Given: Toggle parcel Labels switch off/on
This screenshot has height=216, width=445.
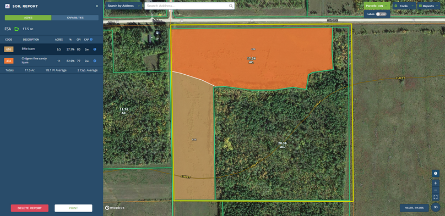Looking at the screenshot, I should click(x=382, y=14).
